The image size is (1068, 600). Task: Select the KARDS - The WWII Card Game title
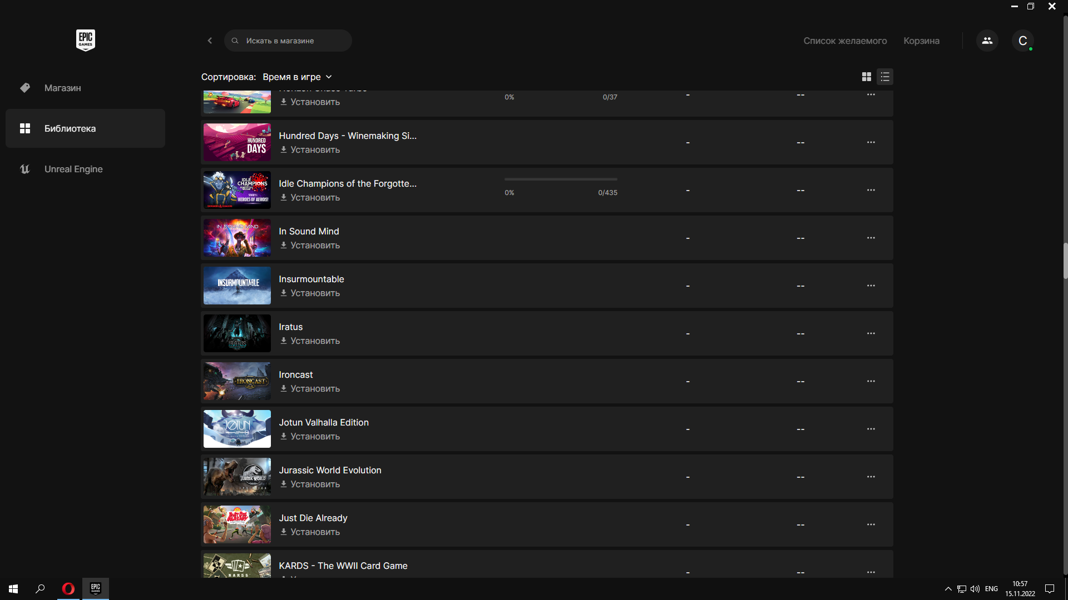(x=343, y=566)
